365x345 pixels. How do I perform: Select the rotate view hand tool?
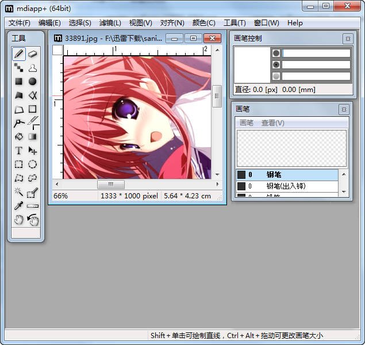33,220
